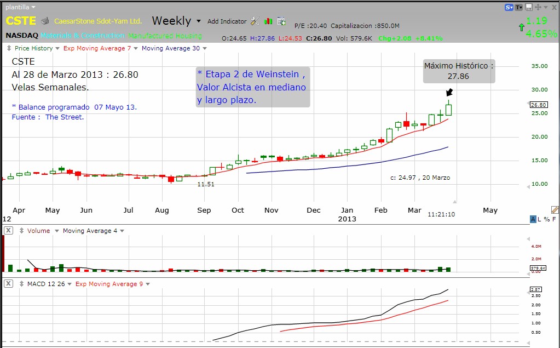Expand the MACD 12 26 dropdown
Viewport: 560px width, 348px height.
[x=70, y=284]
